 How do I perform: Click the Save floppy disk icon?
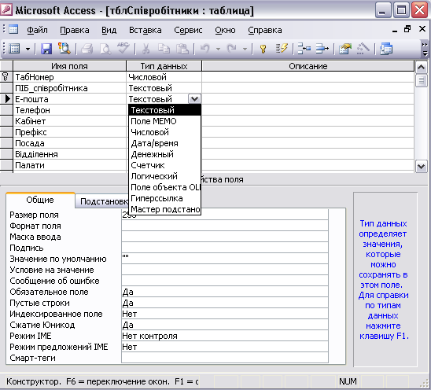click(46, 50)
